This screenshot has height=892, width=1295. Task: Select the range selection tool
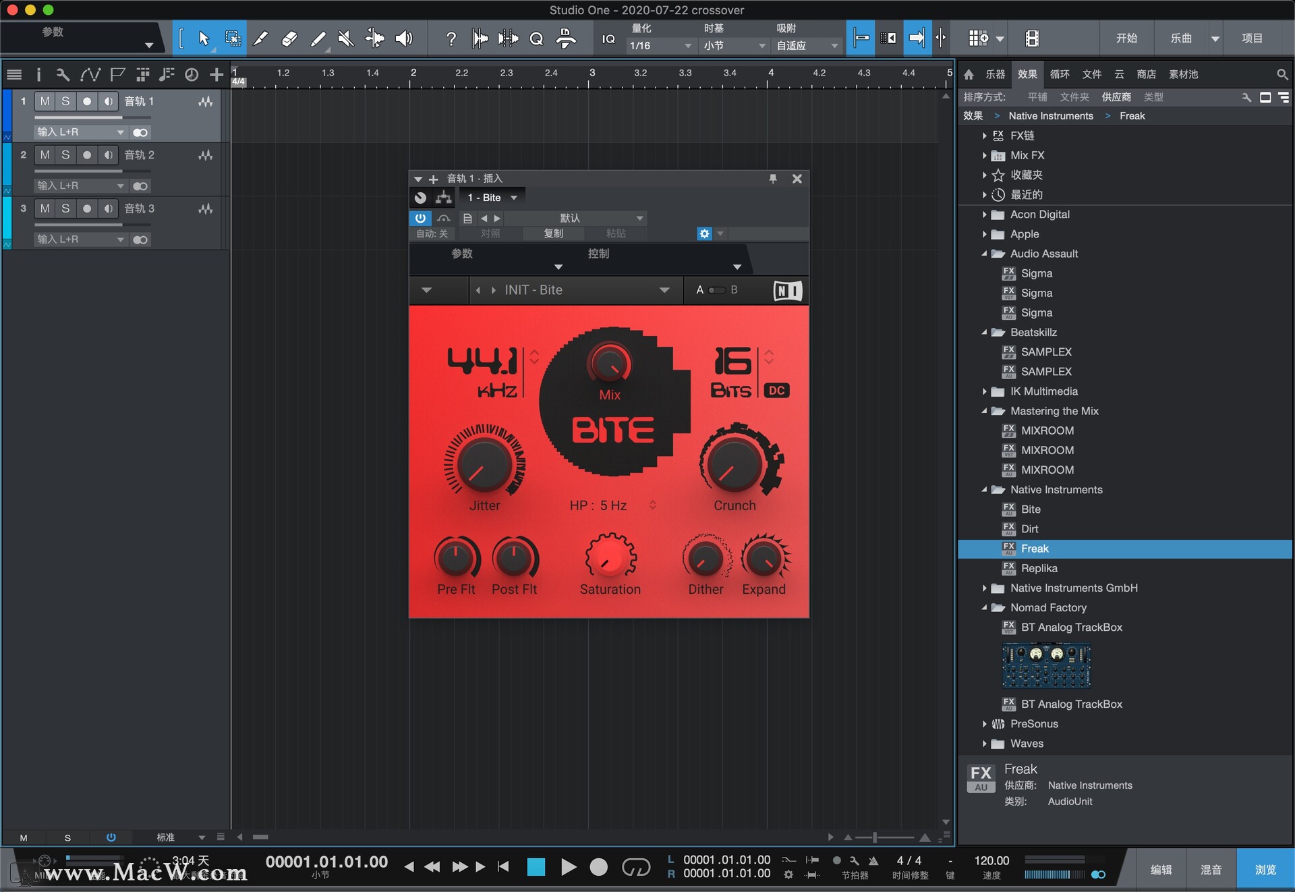233,38
